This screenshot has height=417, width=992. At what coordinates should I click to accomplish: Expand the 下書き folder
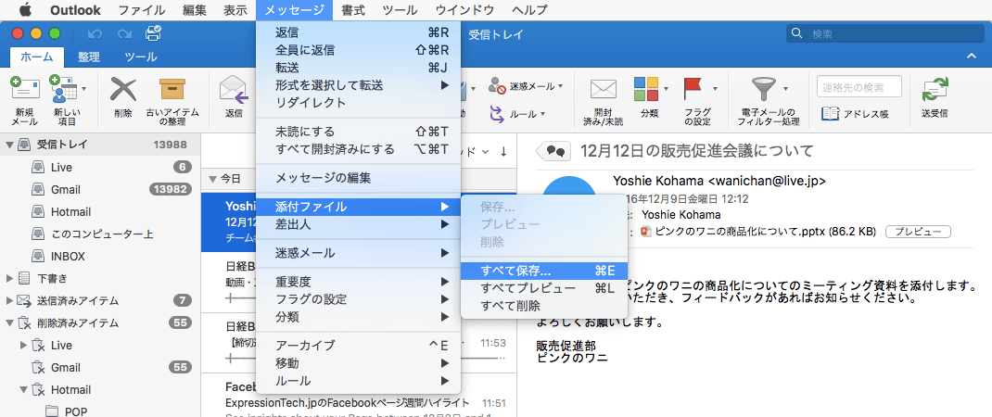(x=9, y=278)
